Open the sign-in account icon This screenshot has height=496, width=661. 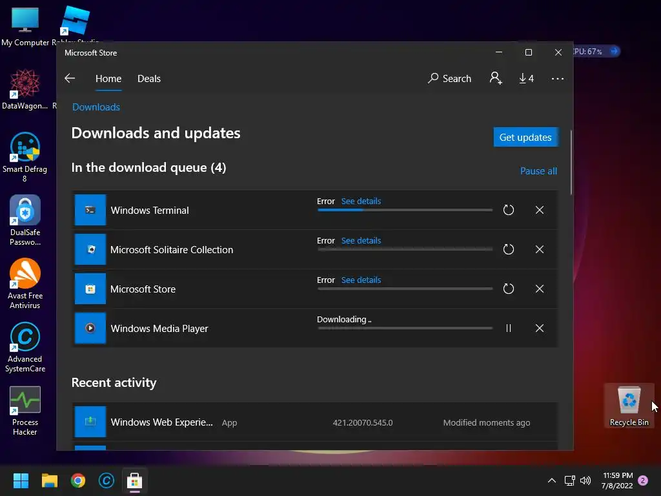pyautogui.click(x=496, y=78)
